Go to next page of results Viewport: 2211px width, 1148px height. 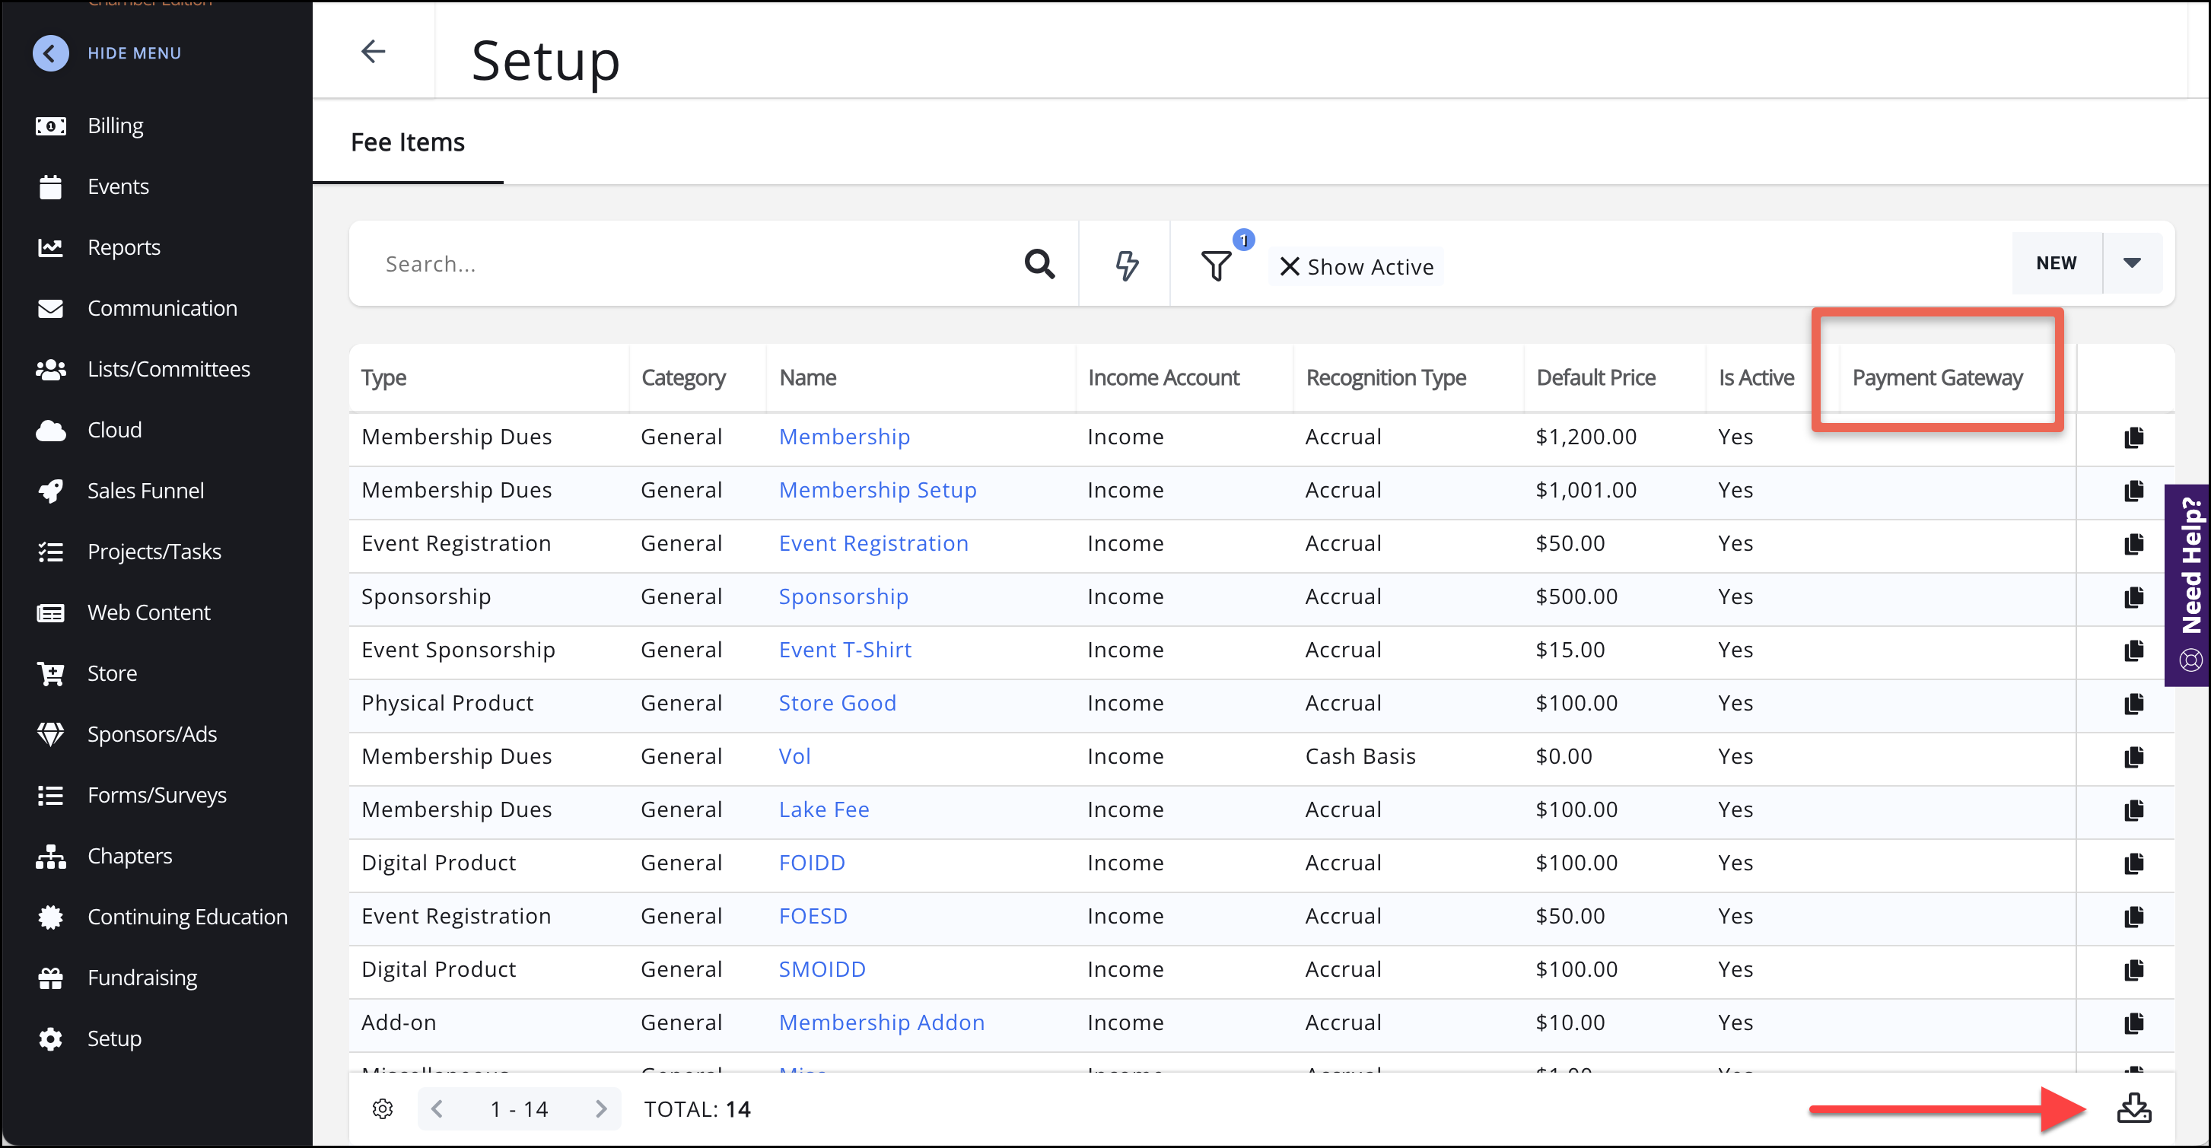pos(601,1108)
